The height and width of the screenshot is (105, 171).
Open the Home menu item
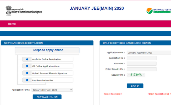[12, 24]
